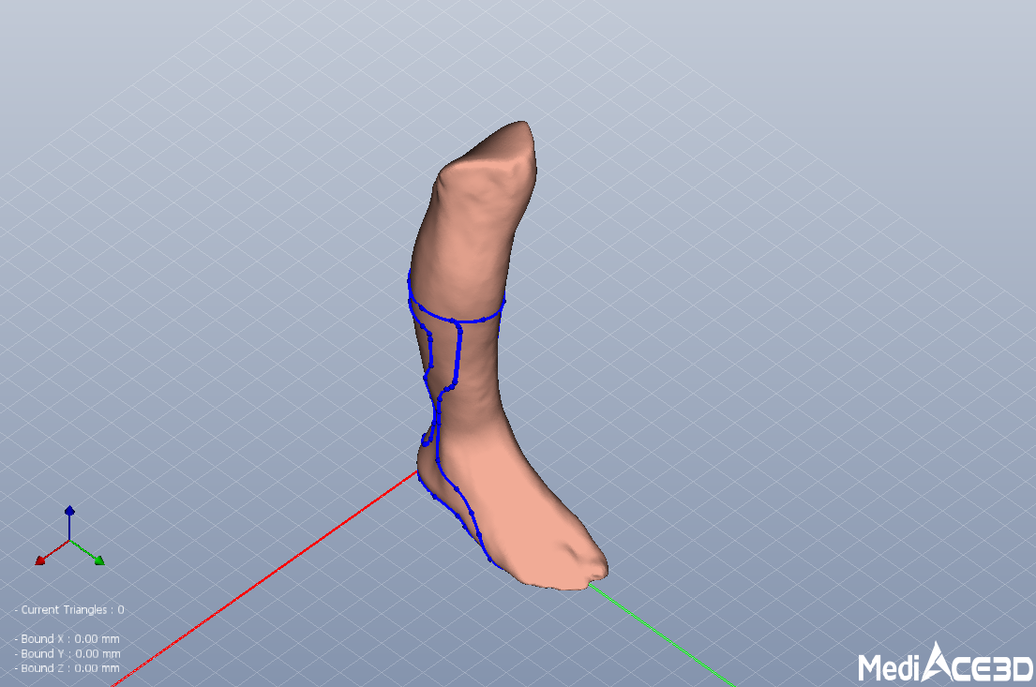Select the "Bound Y : 0.00 mm" value

click(68, 653)
